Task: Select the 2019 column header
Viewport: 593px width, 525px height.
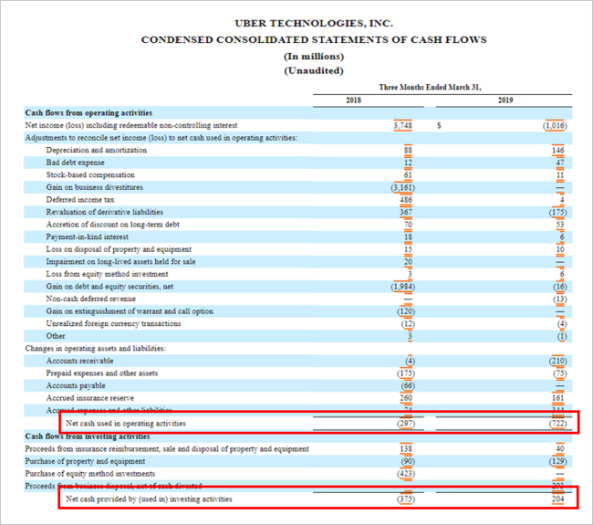Action: [x=505, y=100]
